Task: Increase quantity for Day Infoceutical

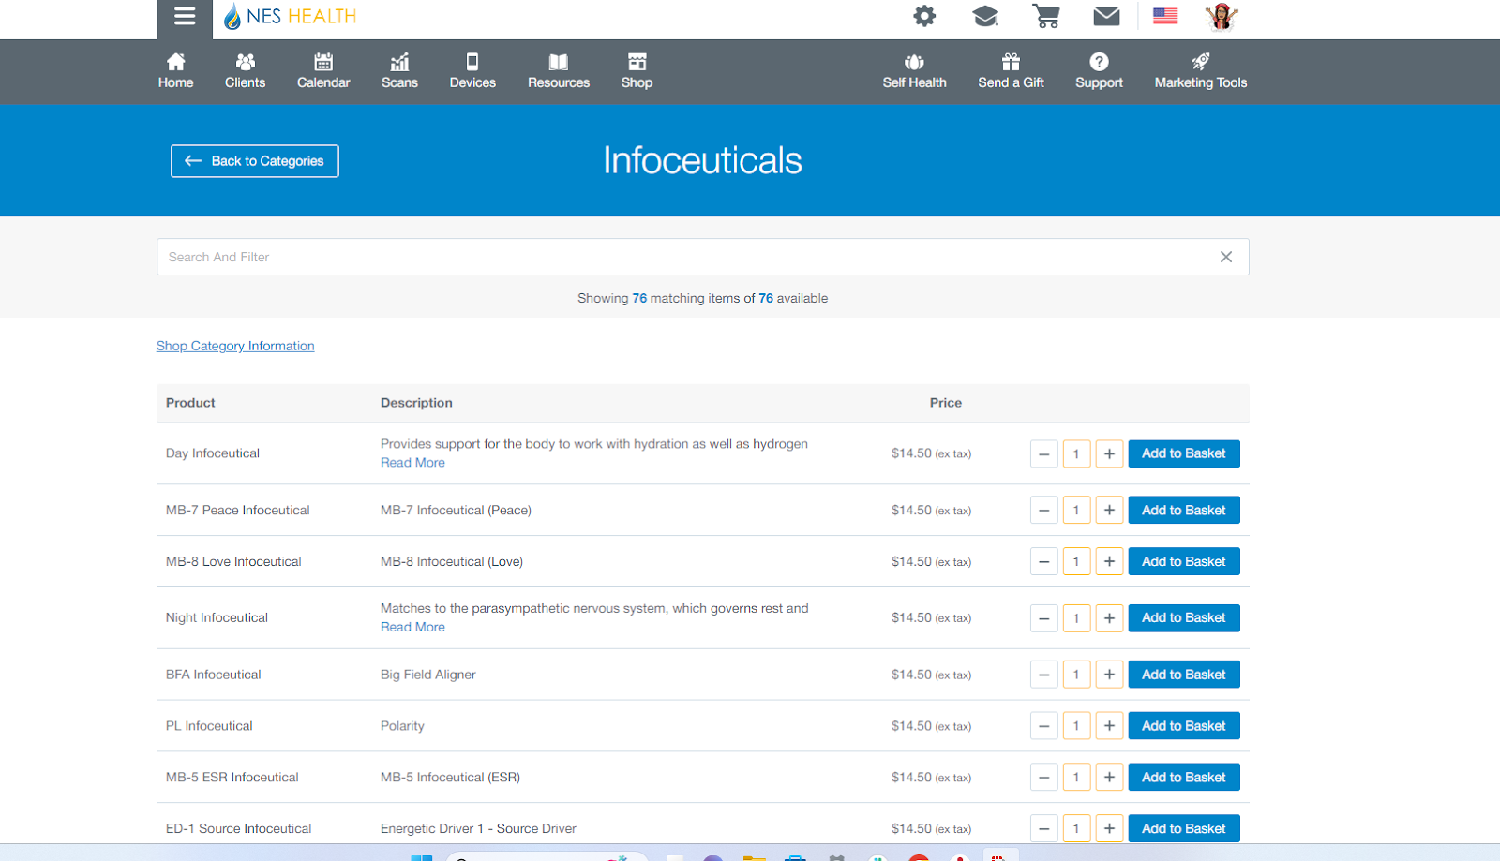Action: click(x=1109, y=453)
